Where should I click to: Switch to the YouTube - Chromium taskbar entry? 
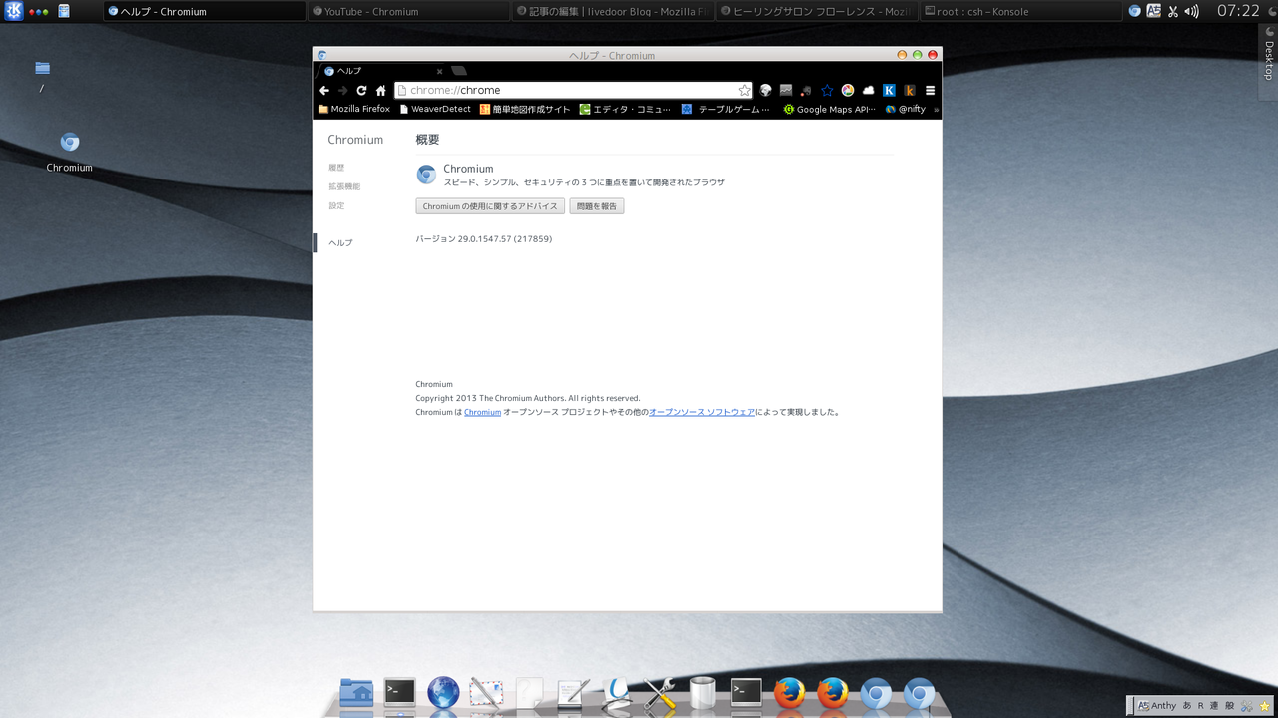408,12
